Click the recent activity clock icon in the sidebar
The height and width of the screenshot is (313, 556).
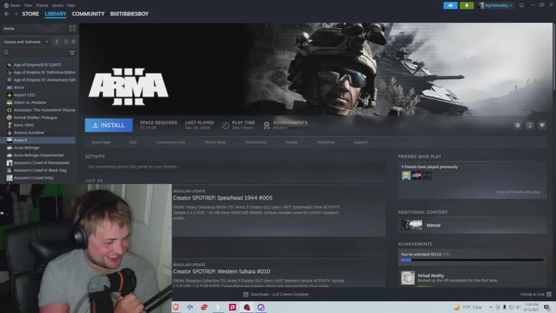[66, 42]
